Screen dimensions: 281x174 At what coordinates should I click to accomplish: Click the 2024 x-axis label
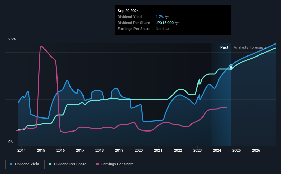tap(217, 150)
